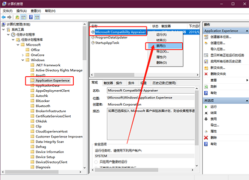Choose 禁用(I) from the context menu

click(x=165, y=46)
